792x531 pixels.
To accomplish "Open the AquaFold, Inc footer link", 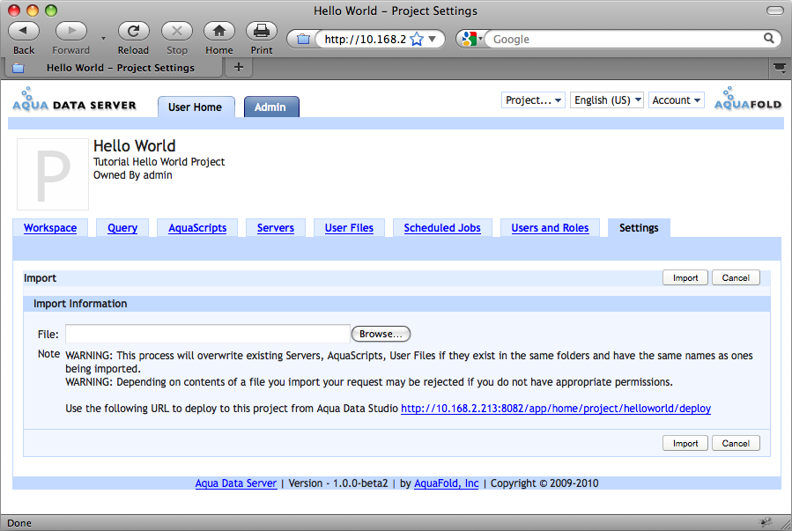I will coord(446,483).
